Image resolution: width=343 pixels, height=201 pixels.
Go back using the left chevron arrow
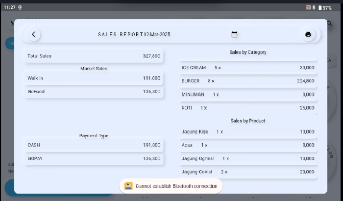click(x=33, y=34)
